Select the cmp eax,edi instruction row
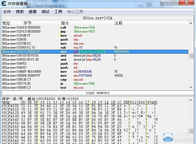Image resolution: width=196 pixels, height=144 pixels. tap(95, 80)
